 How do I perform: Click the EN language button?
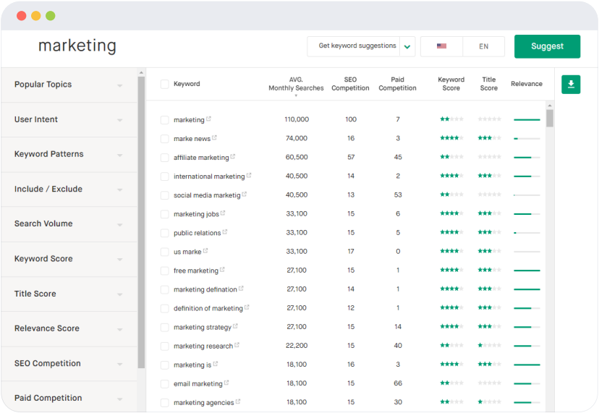click(x=483, y=46)
